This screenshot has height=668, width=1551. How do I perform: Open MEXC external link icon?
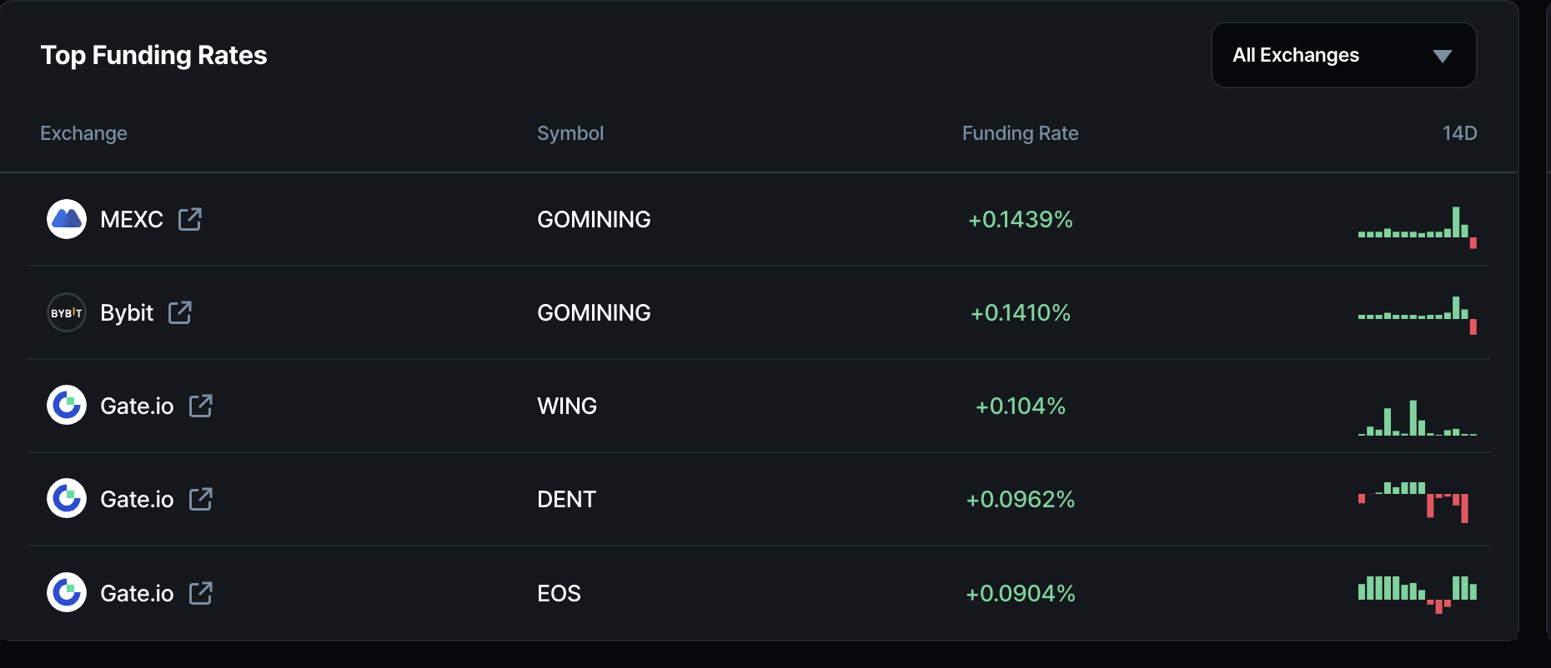[x=190, y=219]
